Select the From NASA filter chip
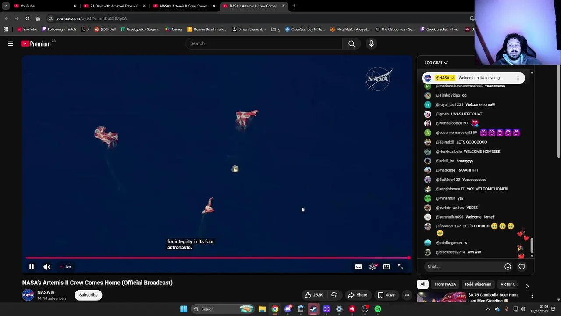Image resolution: width=561 pixels, height=316 pixels. coord(445,284)
